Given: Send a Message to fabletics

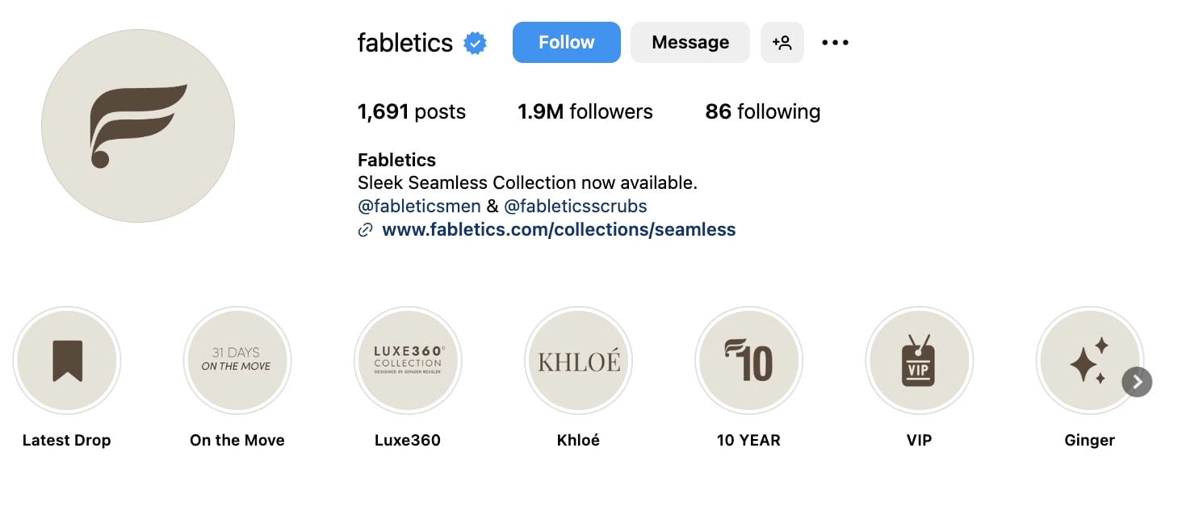Looking at the screenshot, I should [689, 42].
